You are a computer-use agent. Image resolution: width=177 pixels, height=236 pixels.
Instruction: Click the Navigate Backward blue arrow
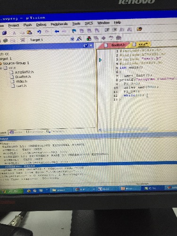(x=57, y=32)
